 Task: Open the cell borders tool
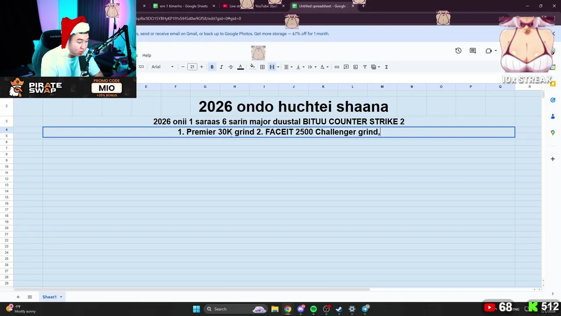[x=262, y=67]
